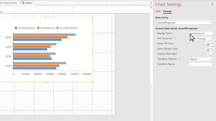Image resolution: width=216 pixels, height=121 pixels.
Task: Expand the Series Border Color dropdown arrow
Action: click(x=211, y=49)
